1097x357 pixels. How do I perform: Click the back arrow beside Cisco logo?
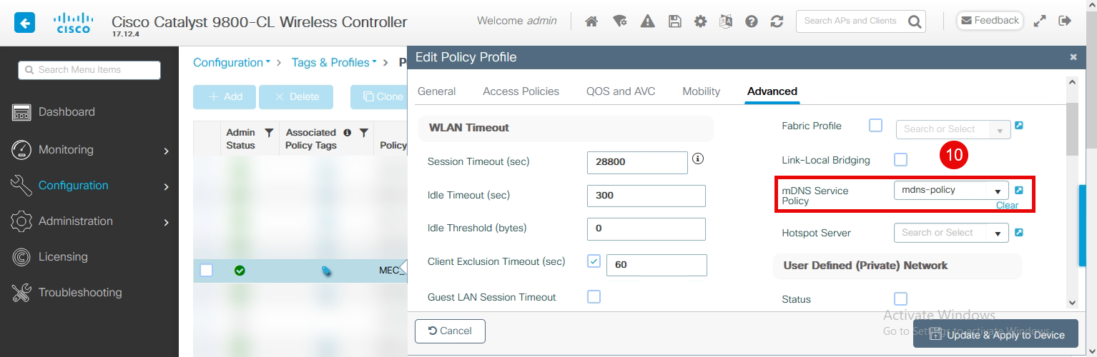tap(25, 23)
